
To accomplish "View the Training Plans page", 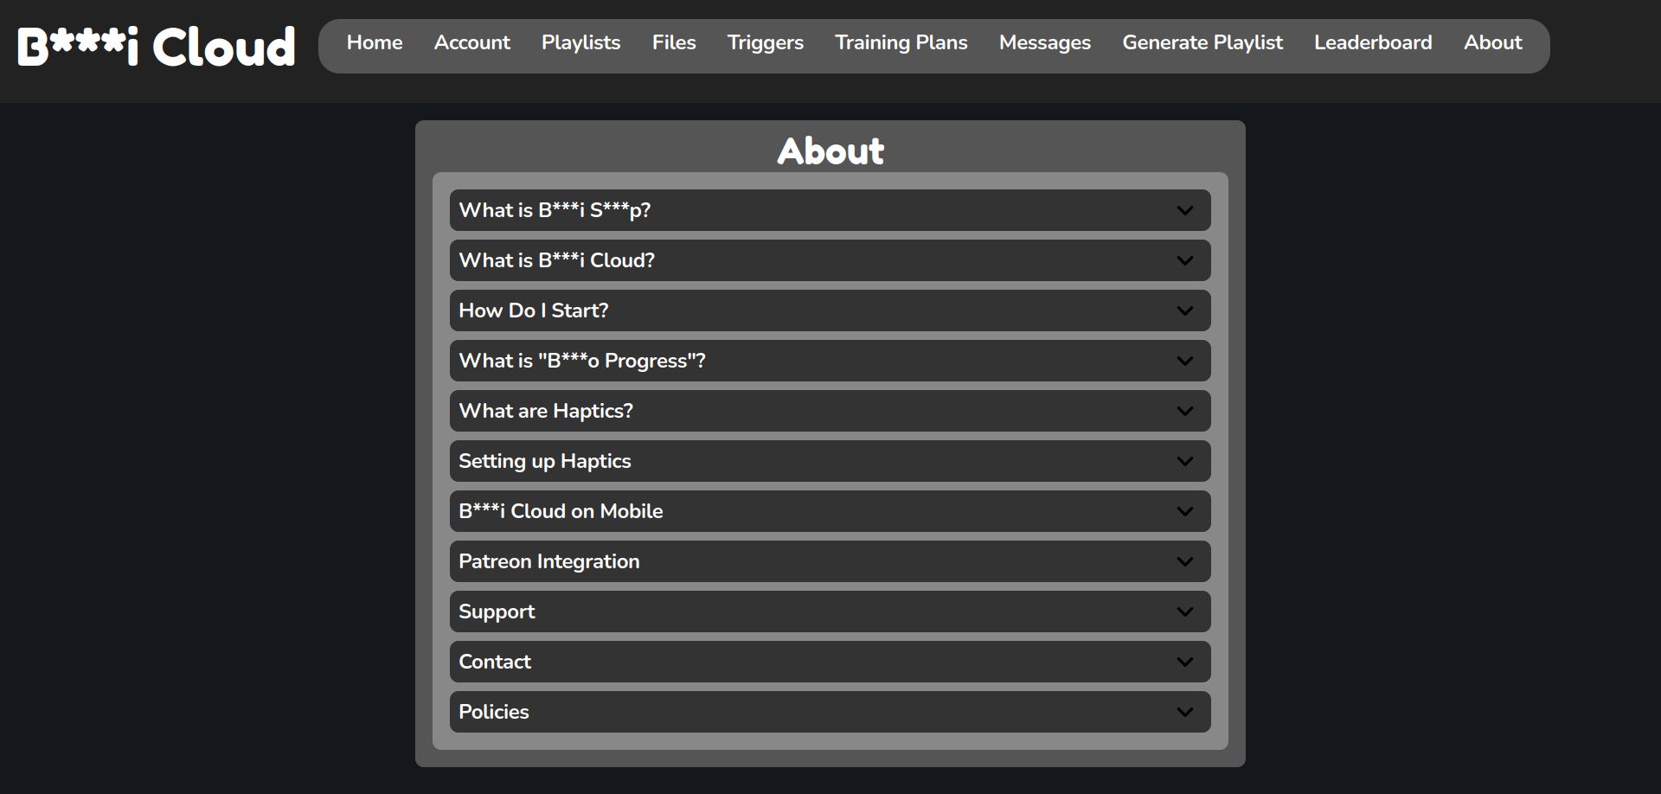I will pos(901,42).
